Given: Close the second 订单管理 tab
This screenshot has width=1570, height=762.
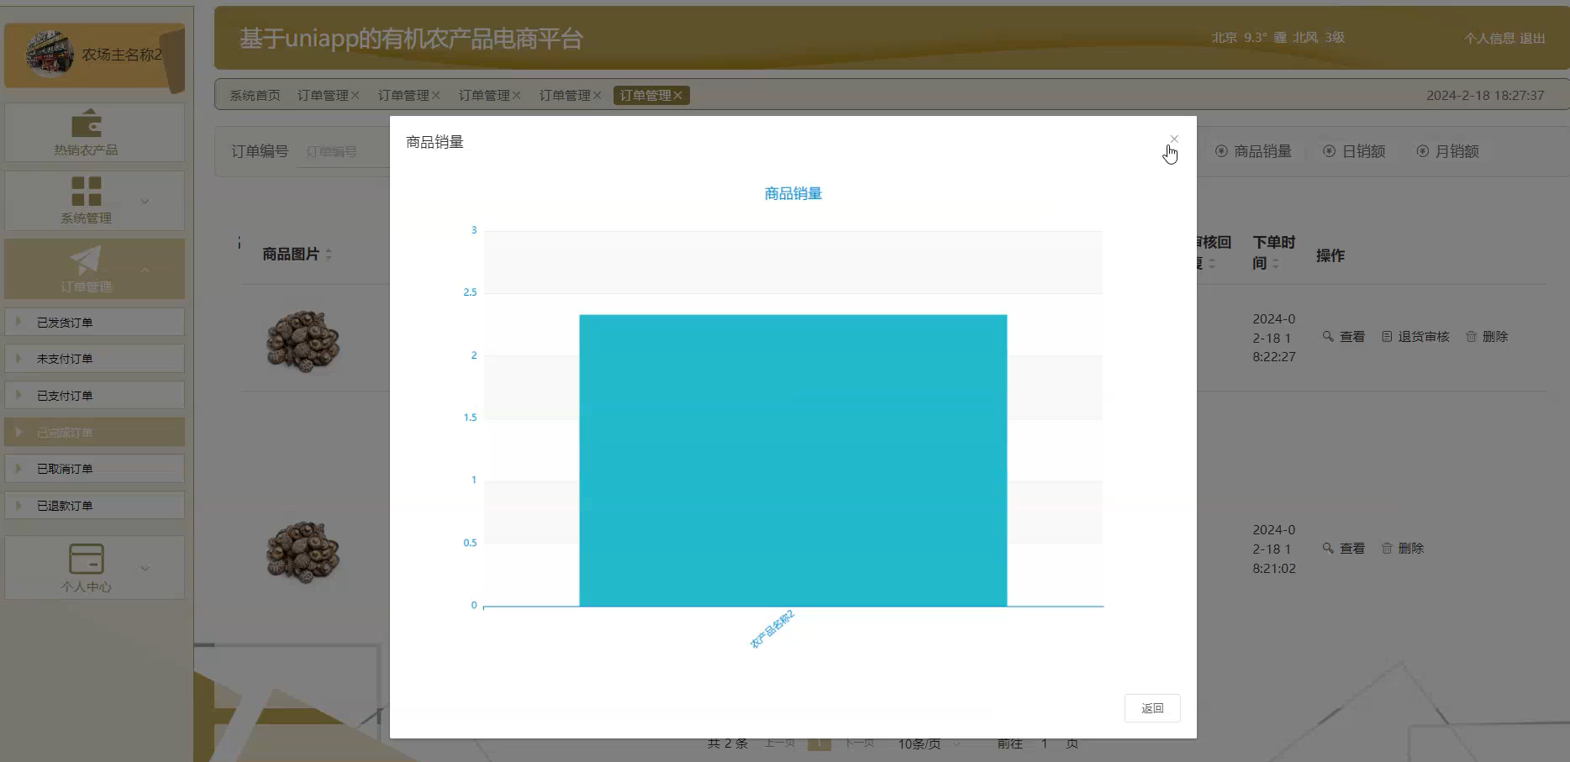Looking at the screenshot, I should tap(436, 96).
